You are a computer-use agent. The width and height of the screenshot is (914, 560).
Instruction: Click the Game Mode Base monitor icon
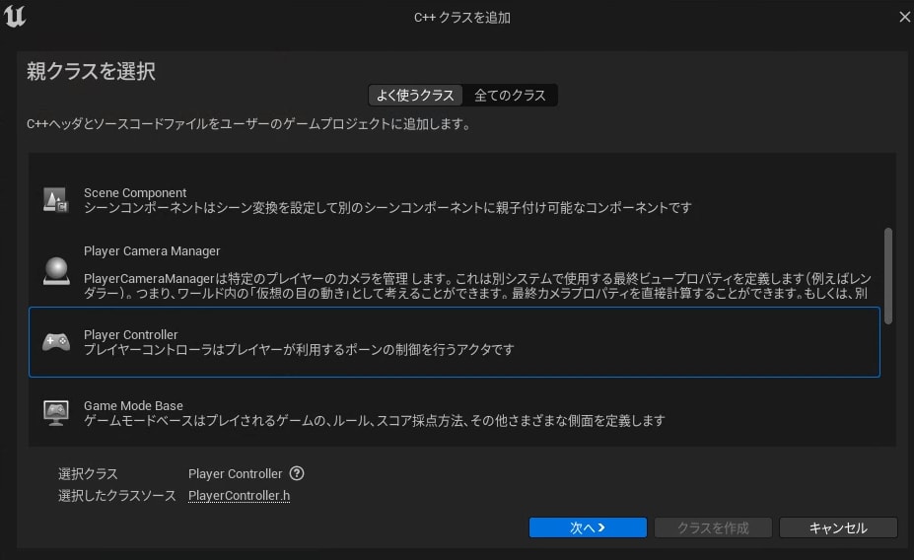point(56,412)
